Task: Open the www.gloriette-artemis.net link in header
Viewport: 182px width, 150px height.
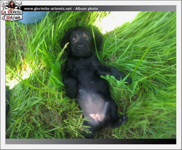Action: 48,9
